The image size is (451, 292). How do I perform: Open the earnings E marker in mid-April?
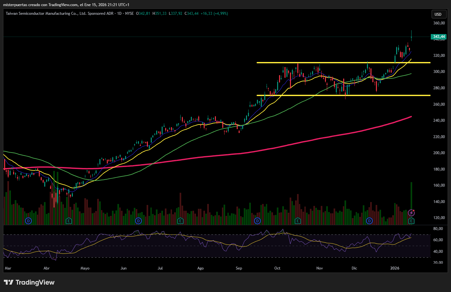(68, 221)
